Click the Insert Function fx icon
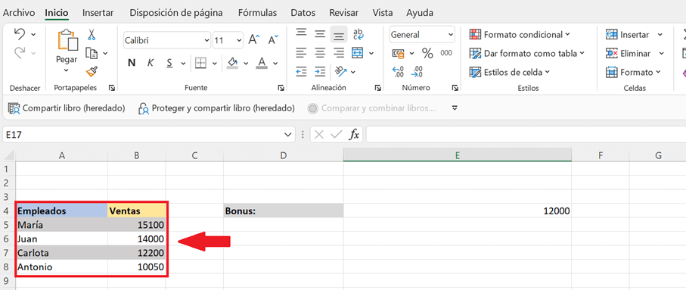The image size is (686, 290). 353,135
